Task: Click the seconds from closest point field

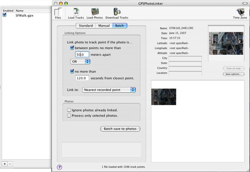Action: pos(82,78)
